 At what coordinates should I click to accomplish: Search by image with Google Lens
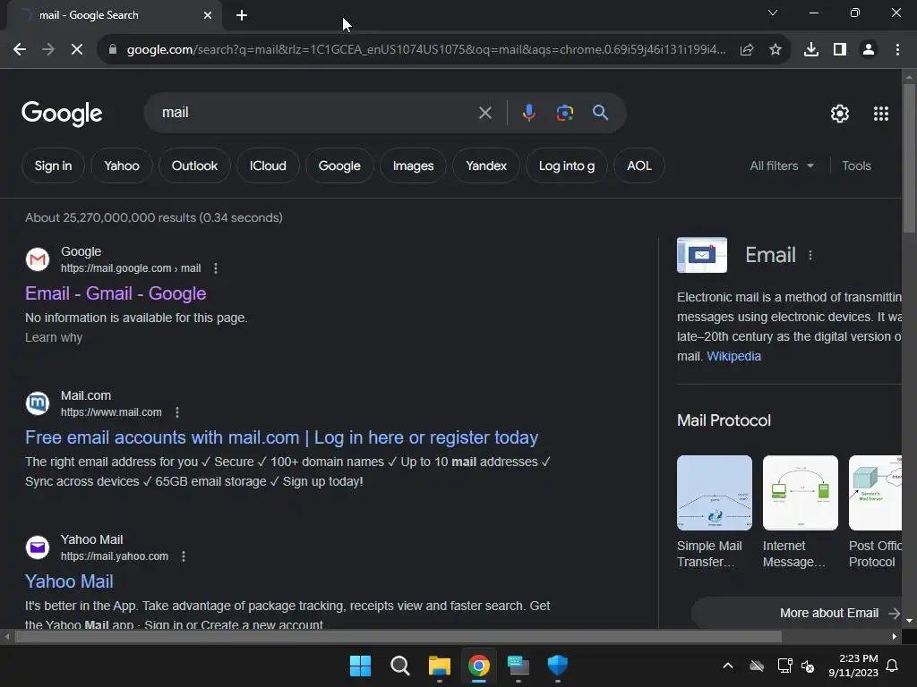565,113
